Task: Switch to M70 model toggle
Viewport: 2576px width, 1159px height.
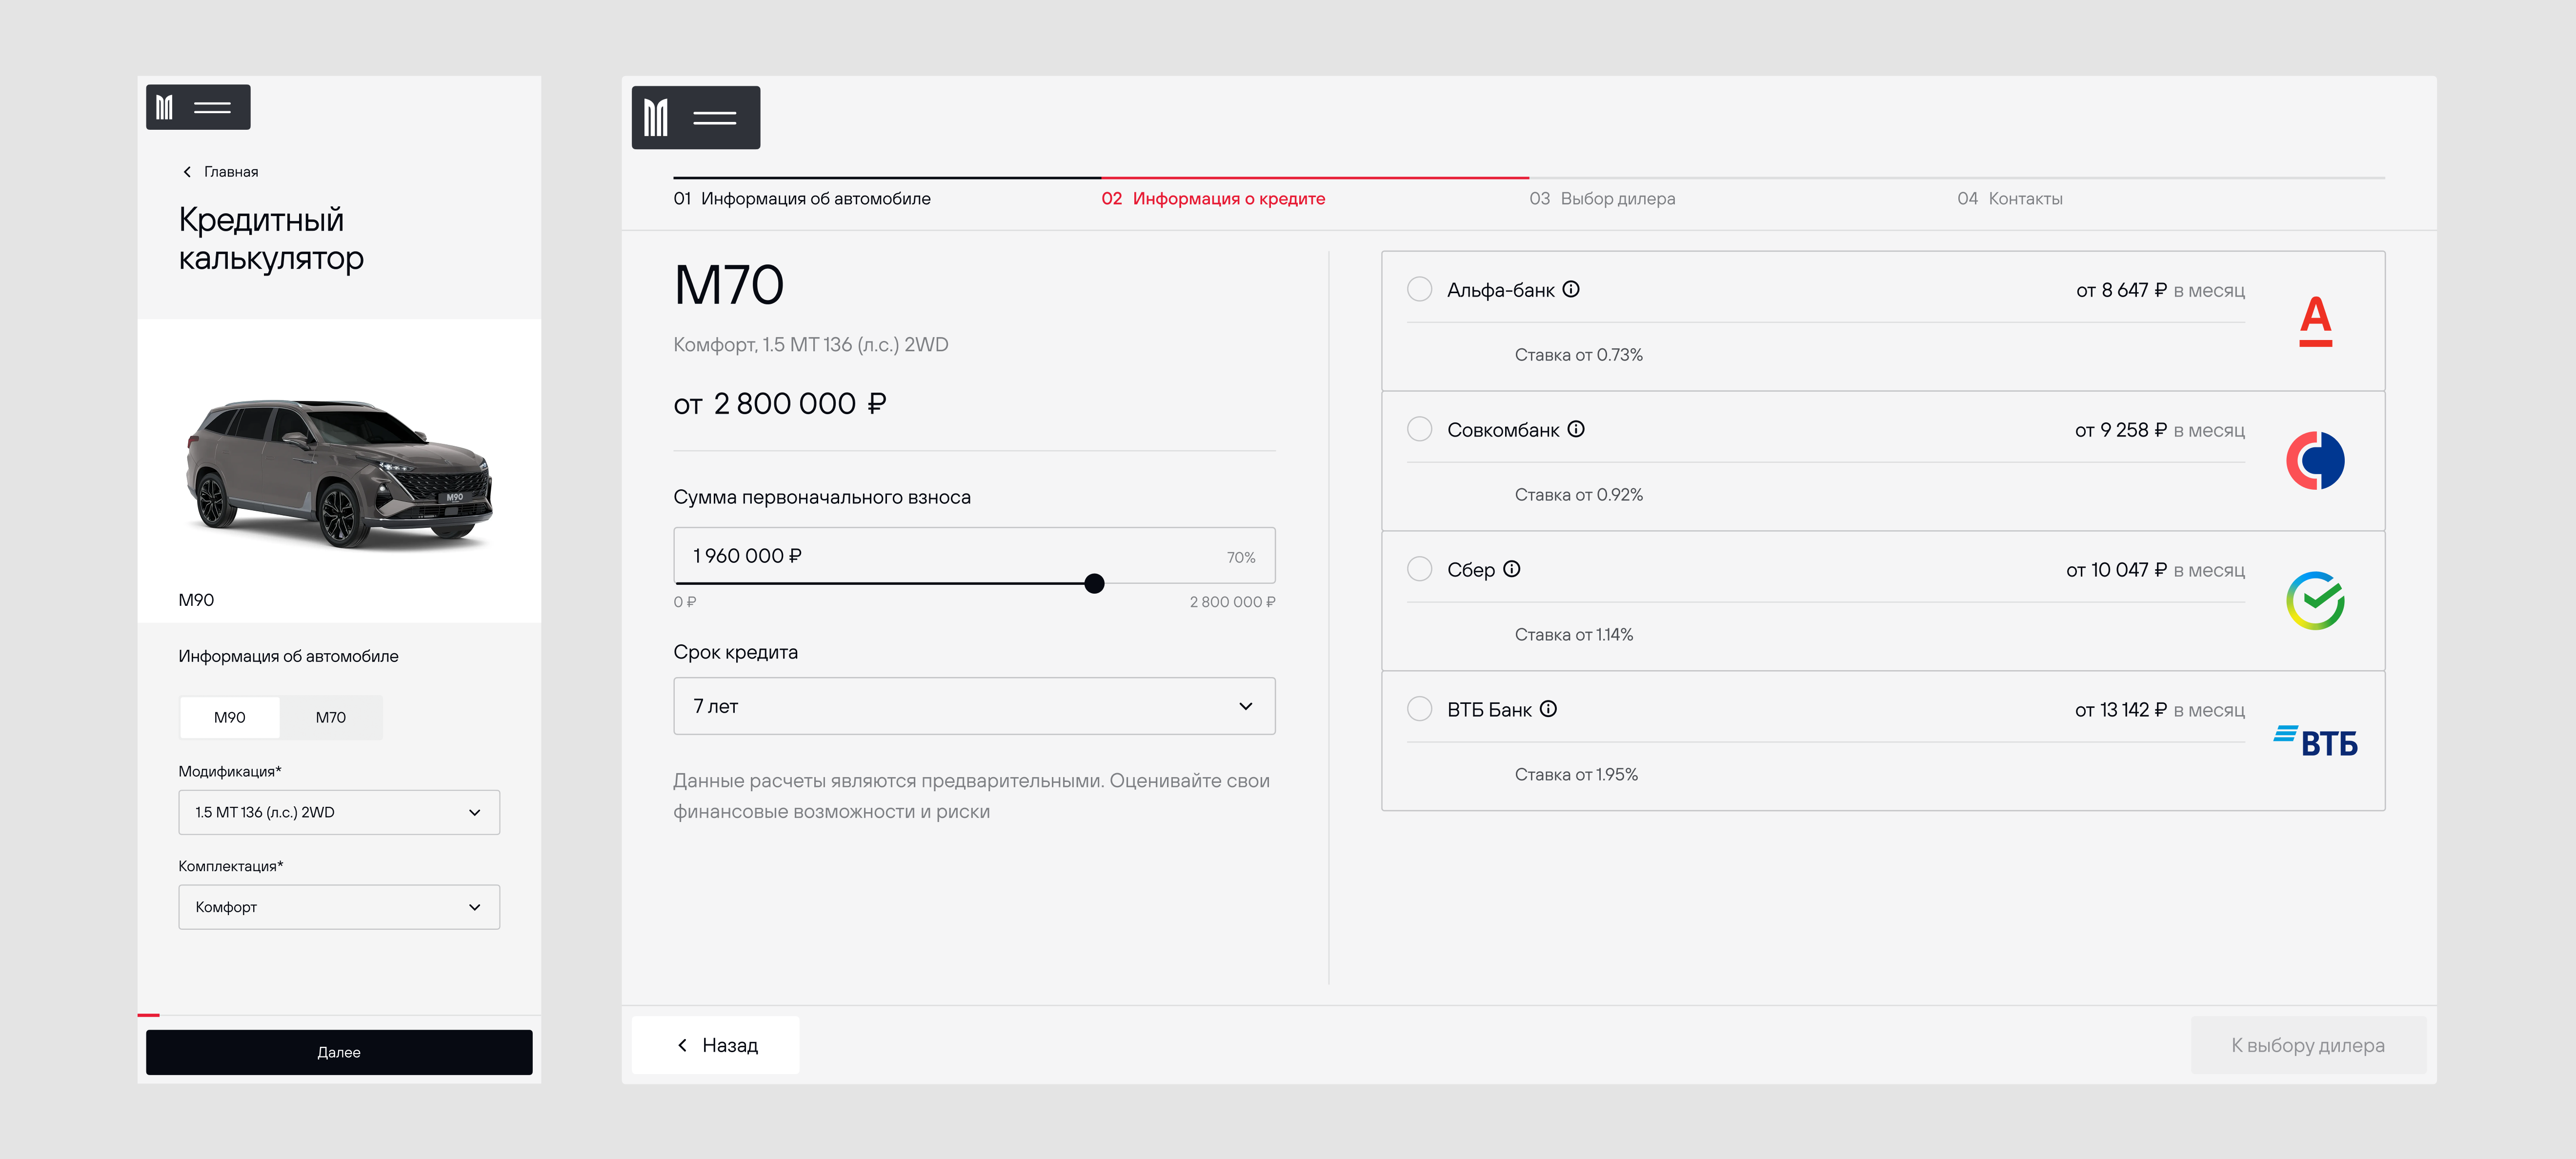Action: coord(331,717)
